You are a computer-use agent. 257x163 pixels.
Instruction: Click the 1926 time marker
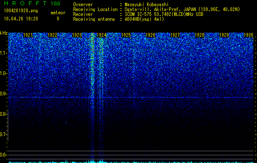pyautogui.click(x=150, y=35)
